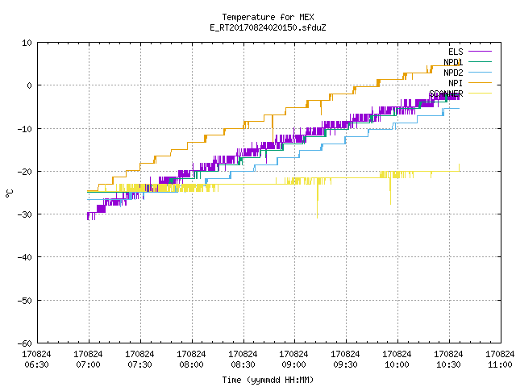Click the chart title 'Temperature for MEX'
The image size is (516, 387).
[x=268, y=17]
